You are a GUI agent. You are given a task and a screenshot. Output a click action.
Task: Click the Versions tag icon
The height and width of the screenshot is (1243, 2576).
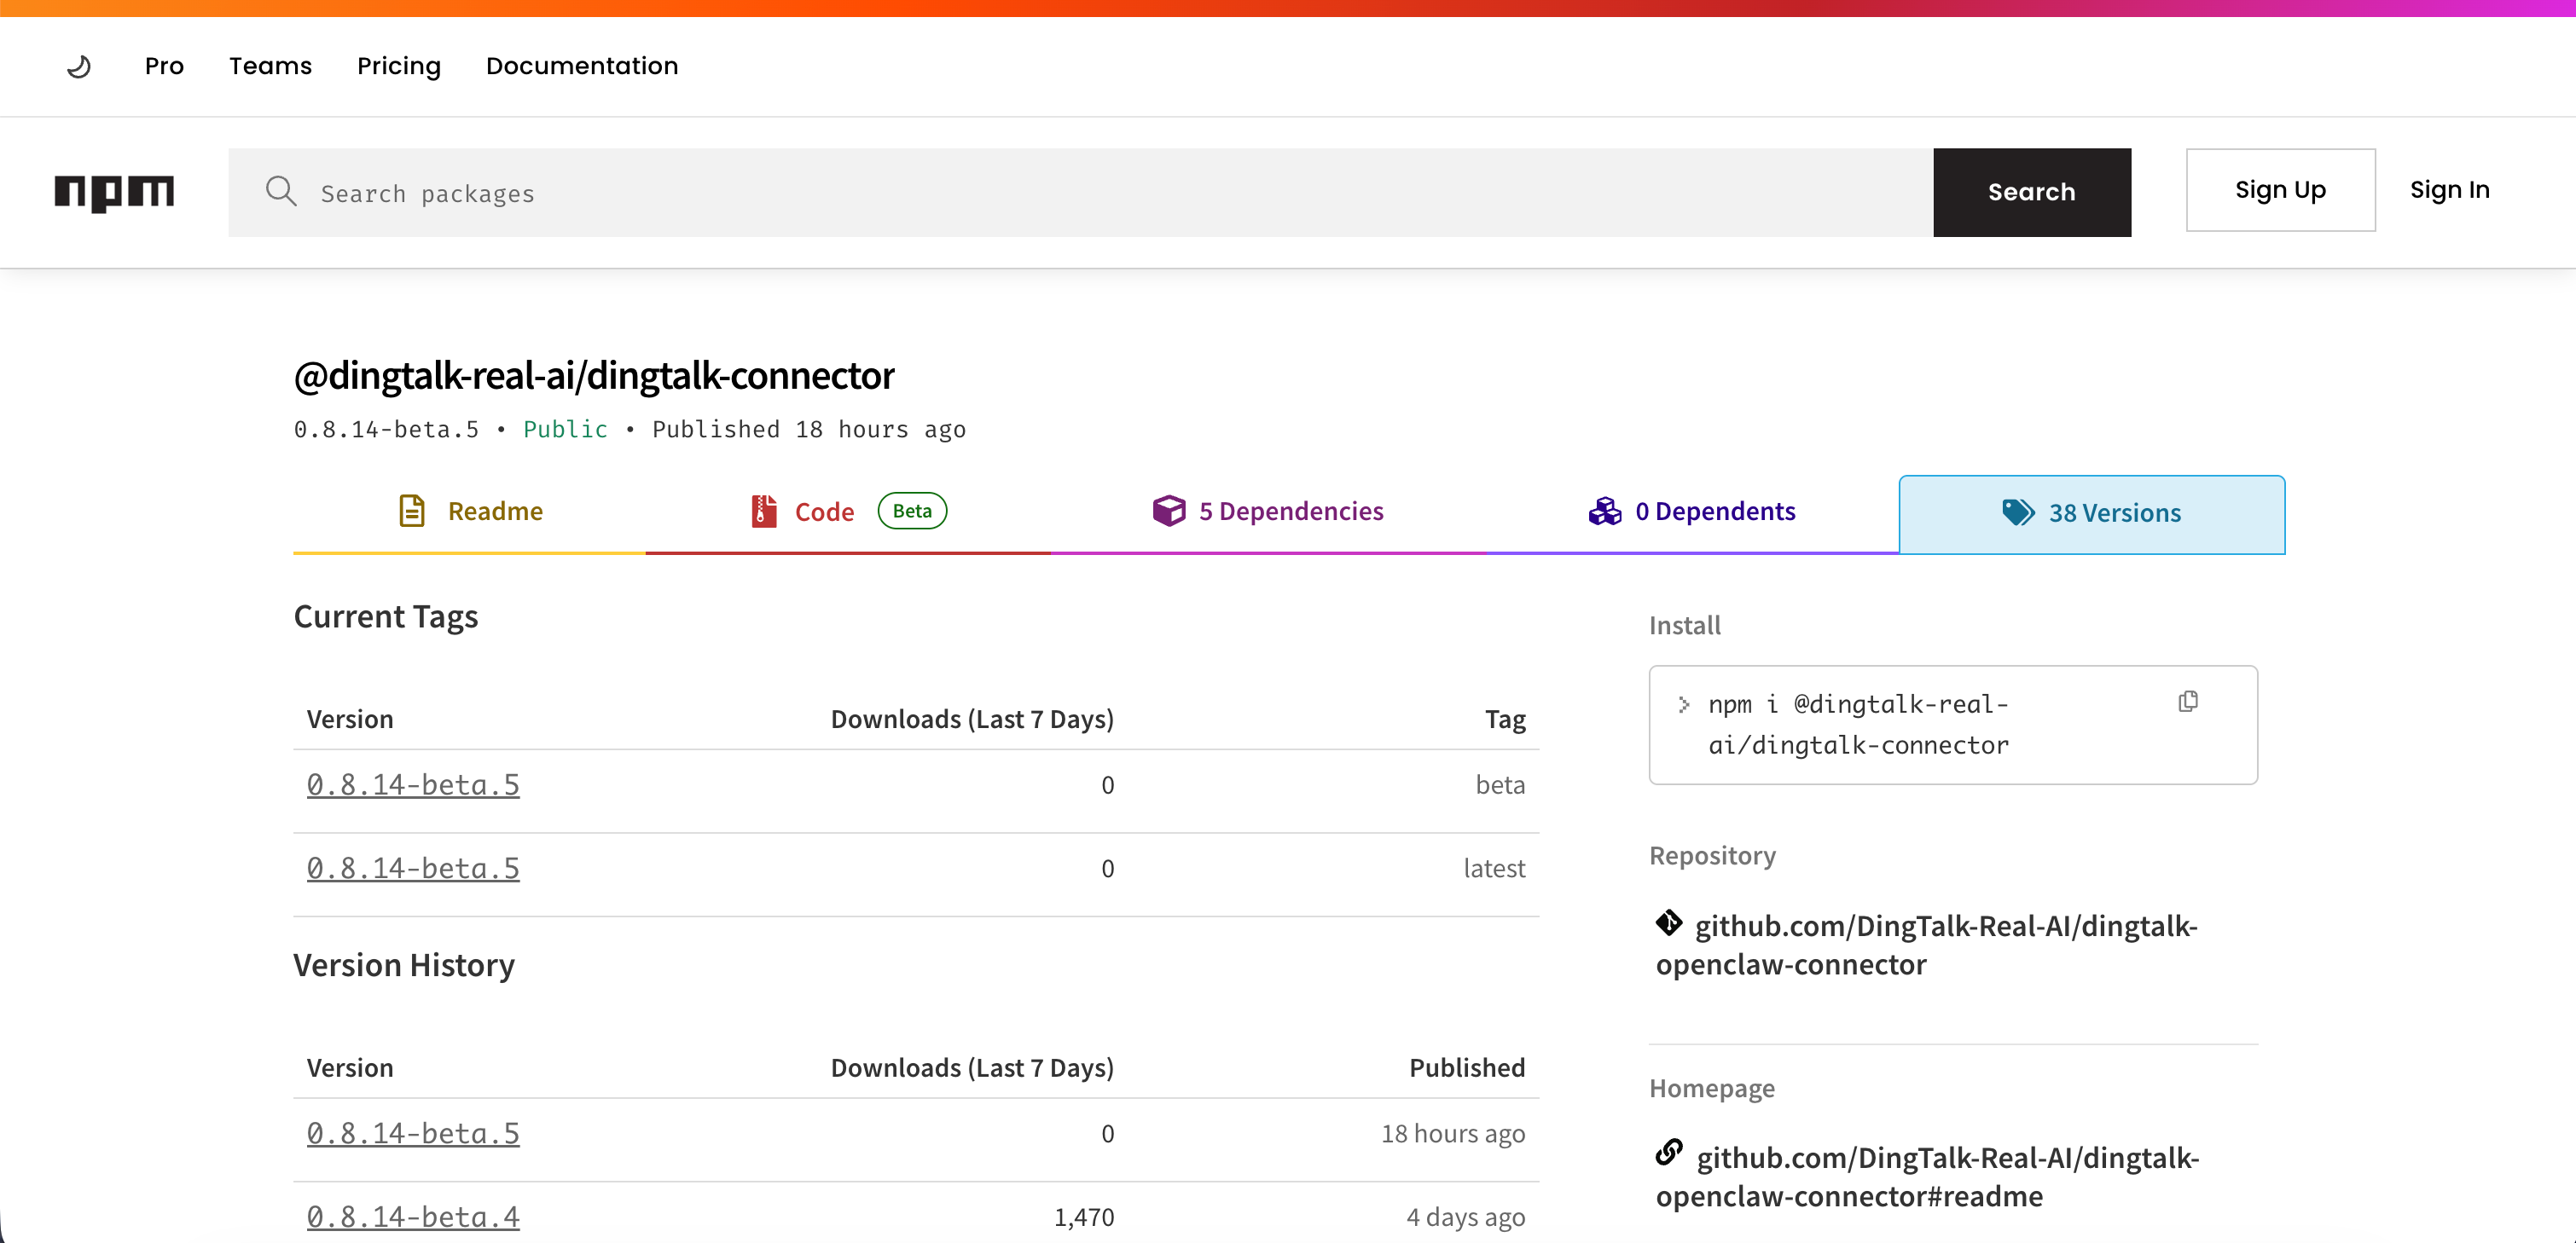tap(2017, 512)
